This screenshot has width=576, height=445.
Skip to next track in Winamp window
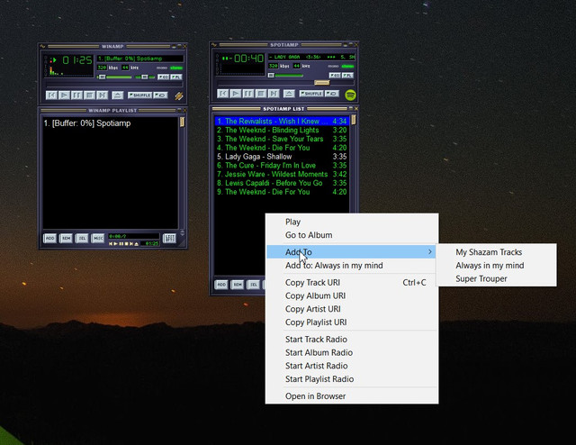tap(102, 95)
